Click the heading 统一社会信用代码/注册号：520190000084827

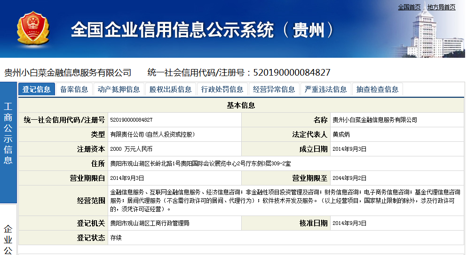click(239, 72)
